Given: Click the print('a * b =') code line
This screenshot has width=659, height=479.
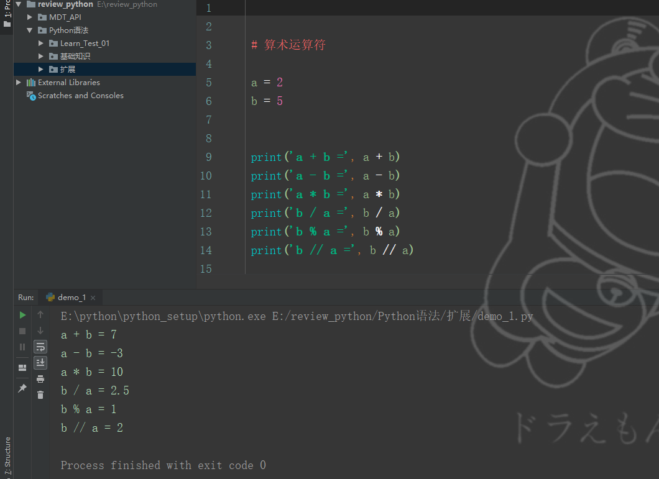Looking at the screenshot, I should coord(325,194).
